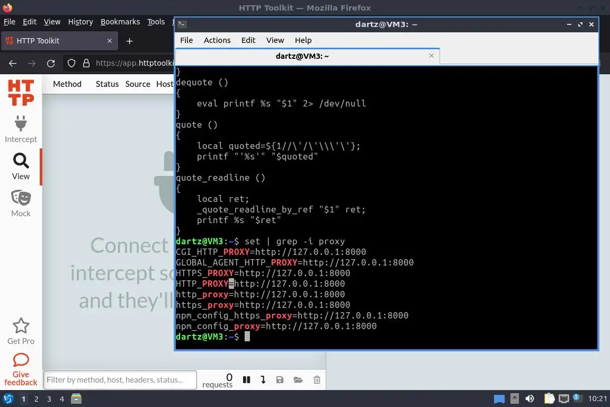
Task: Go forward in Firefox
Action: [32, 64]
